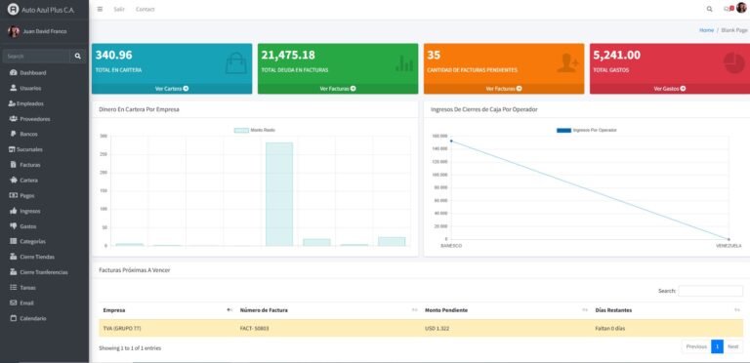Focus the table Search input field
This screenshot has width=750, height=363.
tap(710, 291)
